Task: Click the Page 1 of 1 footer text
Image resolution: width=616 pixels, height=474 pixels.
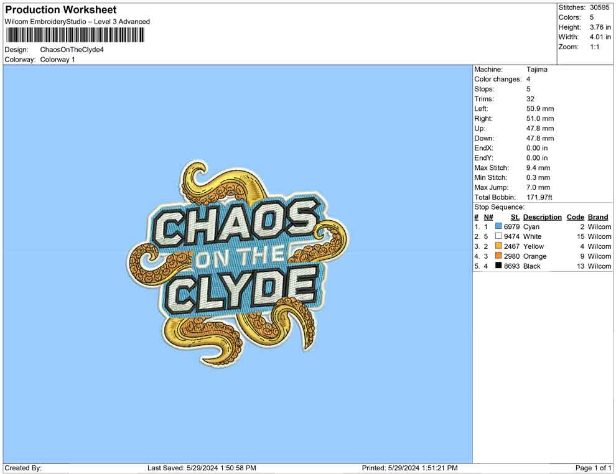Action: pos(594,468)
